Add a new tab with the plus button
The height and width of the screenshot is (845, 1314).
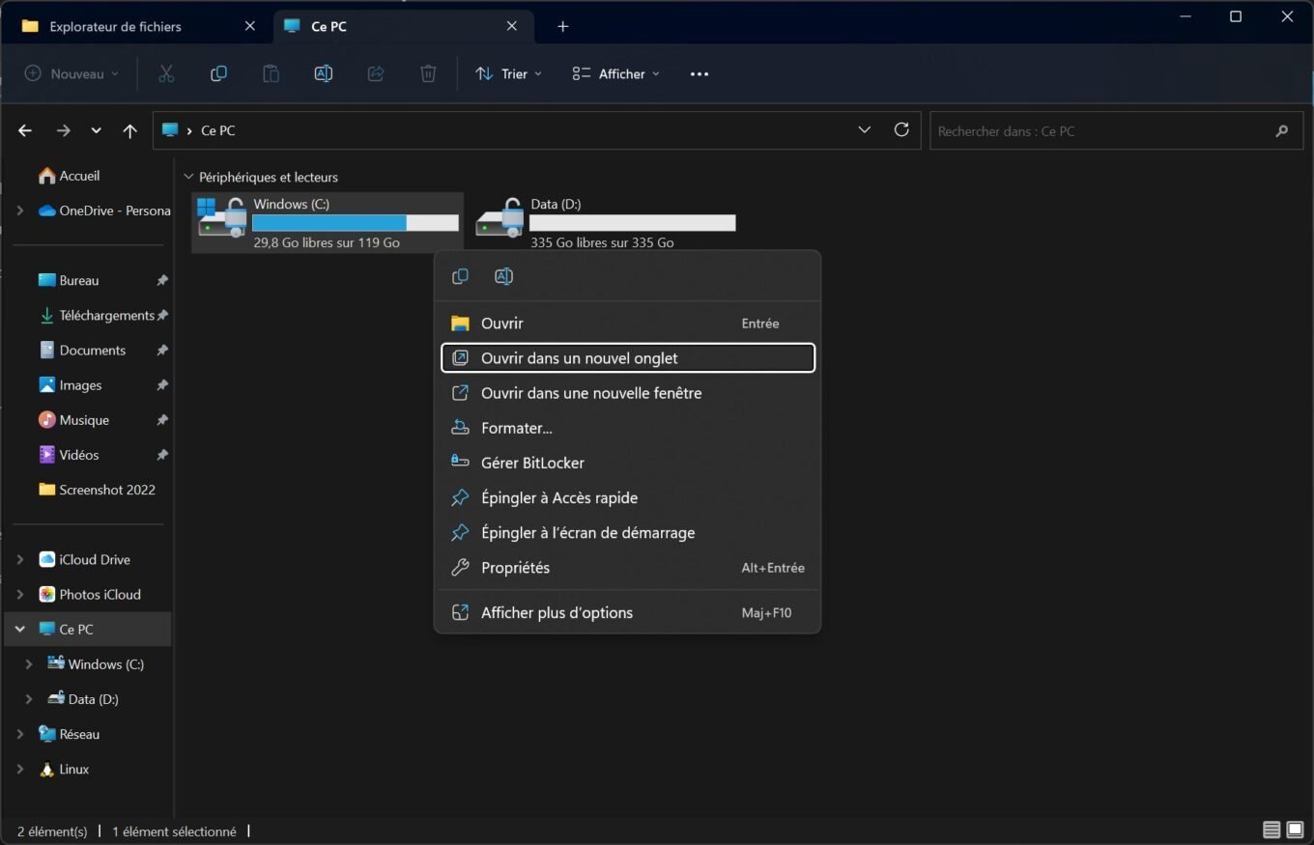(x=563, y=26)
